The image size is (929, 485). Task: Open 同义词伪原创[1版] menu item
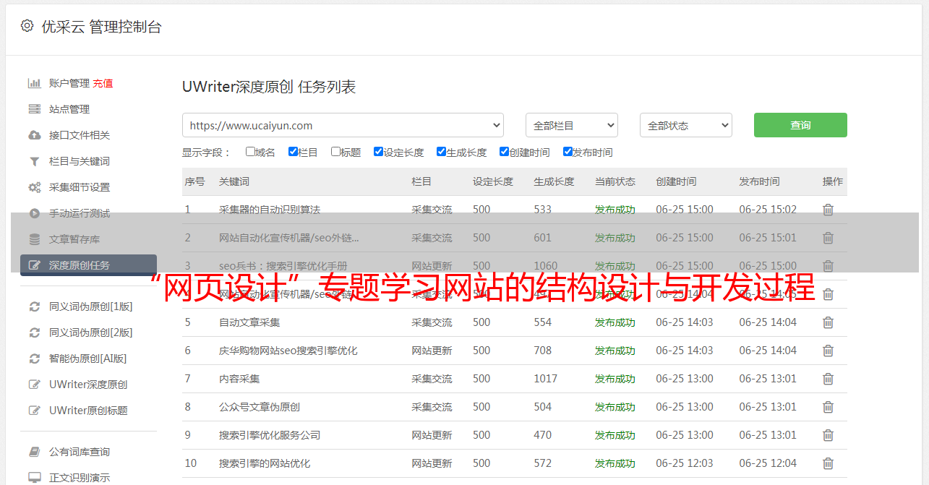click(x=90, y=306)
